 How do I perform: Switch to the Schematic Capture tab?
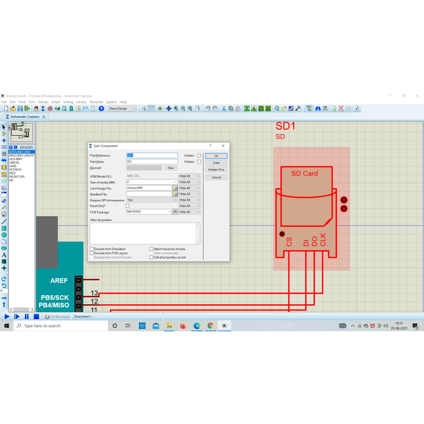tap(25, 117)
